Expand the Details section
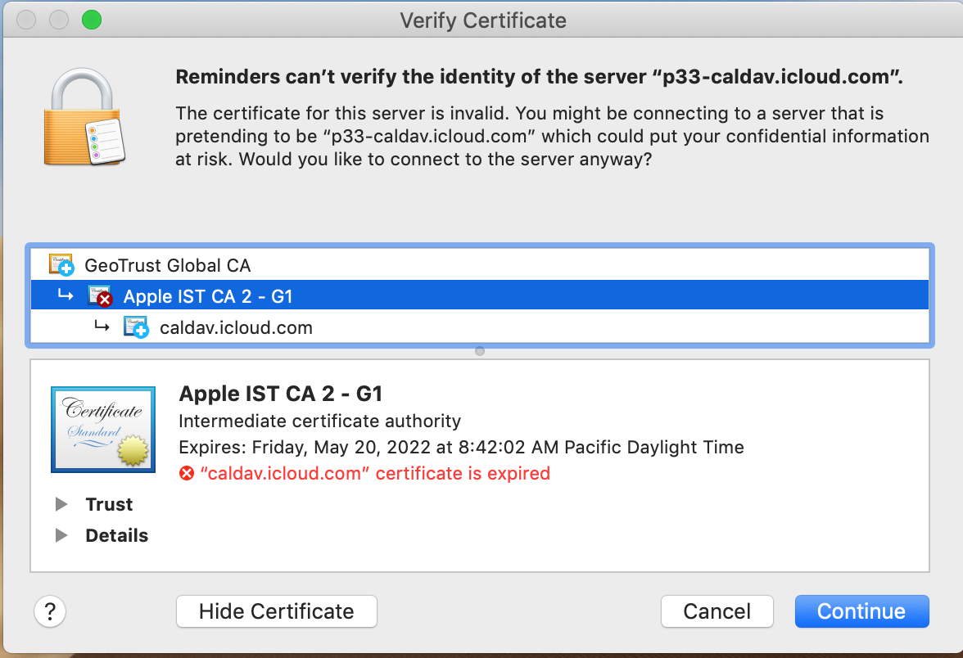 (61, 535)
